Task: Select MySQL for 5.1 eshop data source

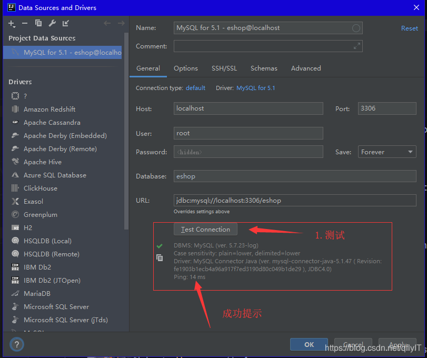Action: point(62,52)
